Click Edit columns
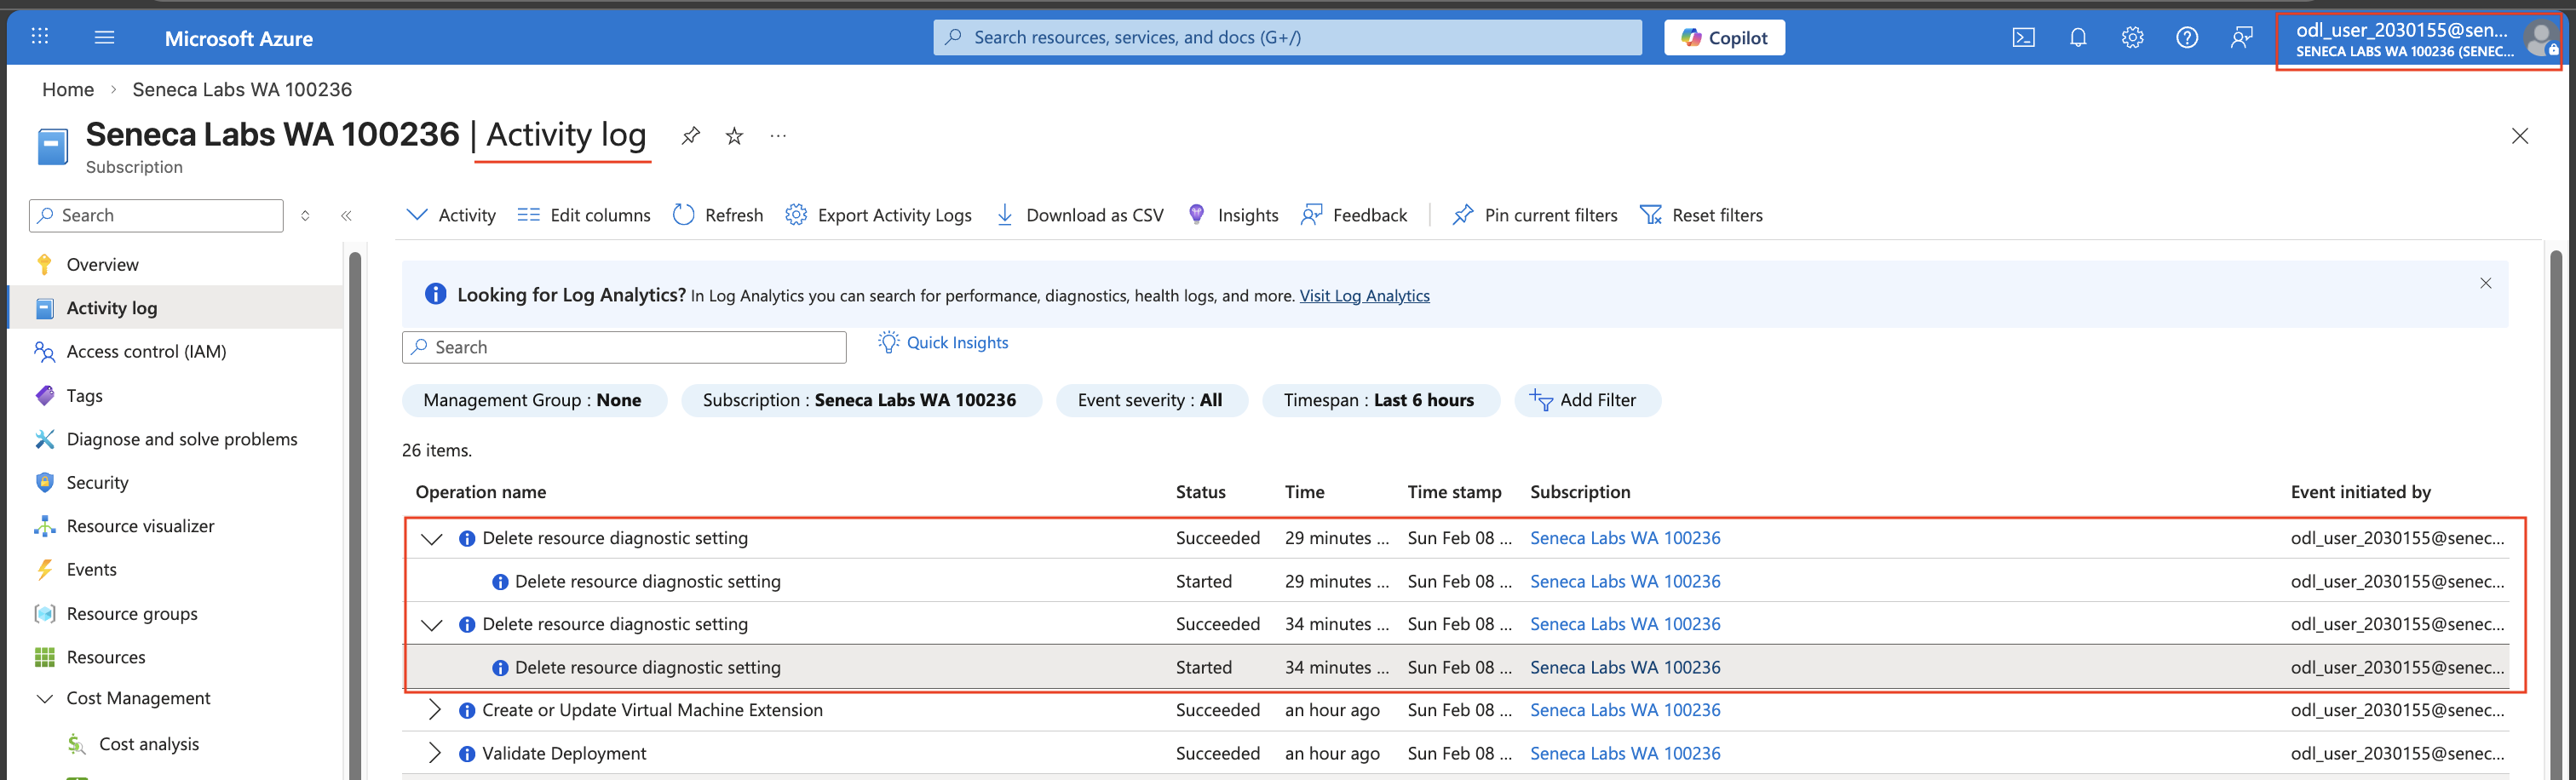This screenshot has width=2576, height=780. (x=583, y=215)
